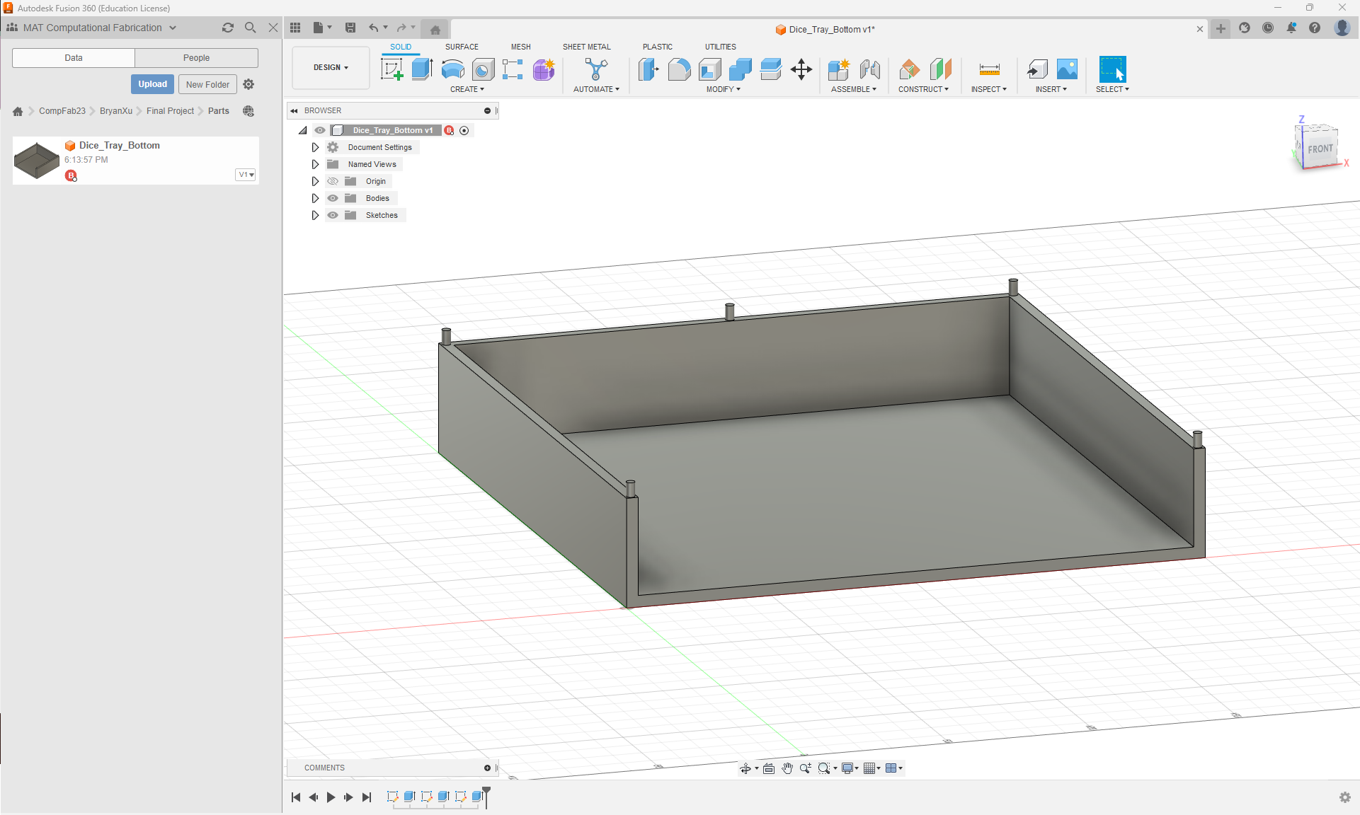Toggle visibility of the Bodies folder
The height and width of the screenshot is (815, 1360).
coord(333,198)
